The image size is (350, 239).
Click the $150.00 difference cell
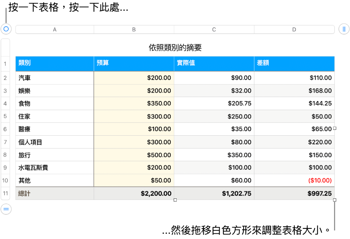(294, 155)
